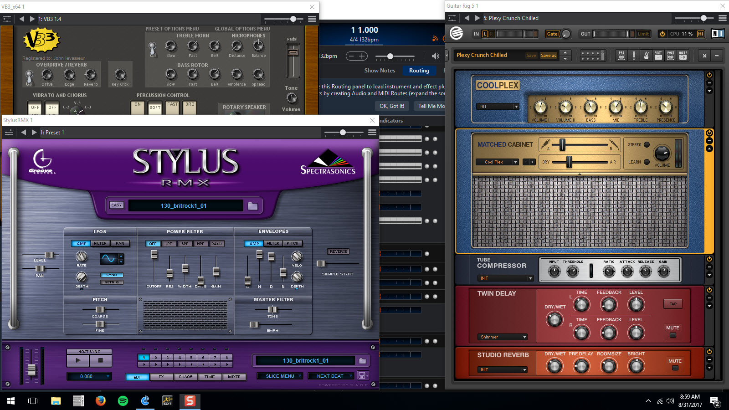The image size is (729, 410).
Task: Click LEARN on Matched Cabinet
Action: pos(647,162)
